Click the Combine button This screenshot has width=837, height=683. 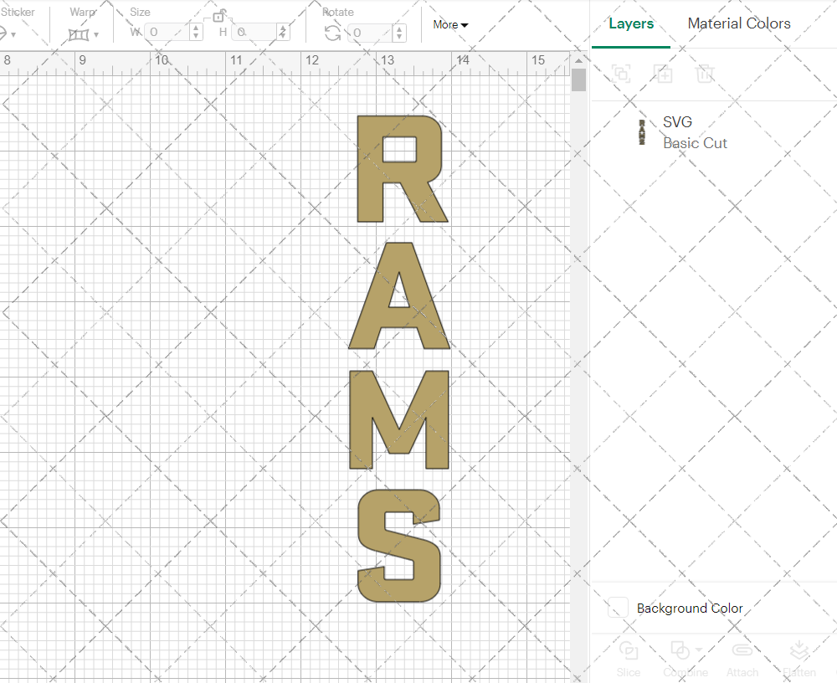point(685,660)
